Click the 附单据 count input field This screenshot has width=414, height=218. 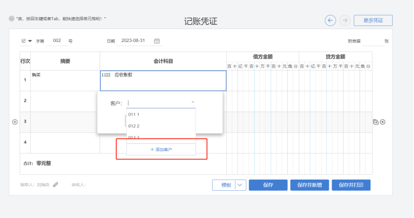(x=373, y=41)
